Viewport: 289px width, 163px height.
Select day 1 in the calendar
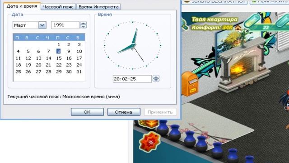[59, 44]
